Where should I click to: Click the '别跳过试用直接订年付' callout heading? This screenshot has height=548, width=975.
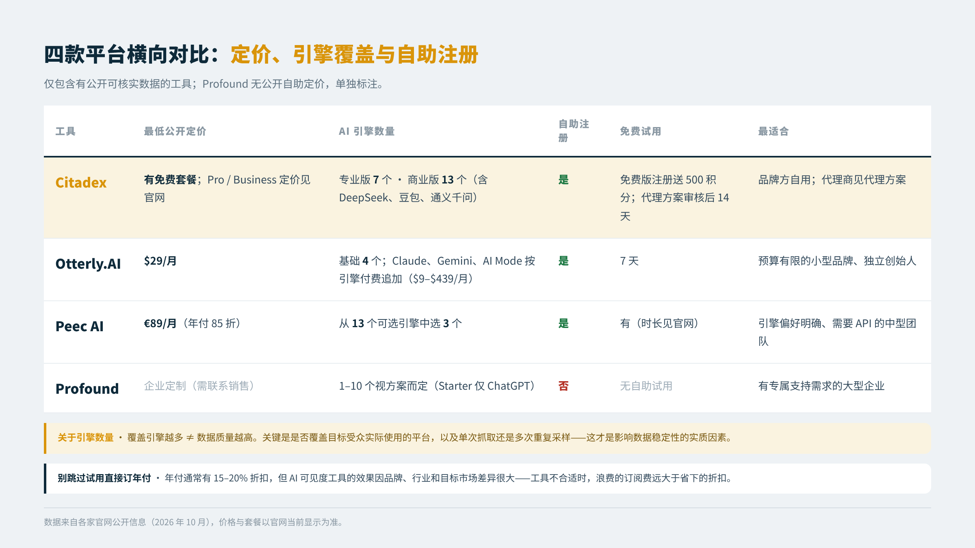point(104,478)
